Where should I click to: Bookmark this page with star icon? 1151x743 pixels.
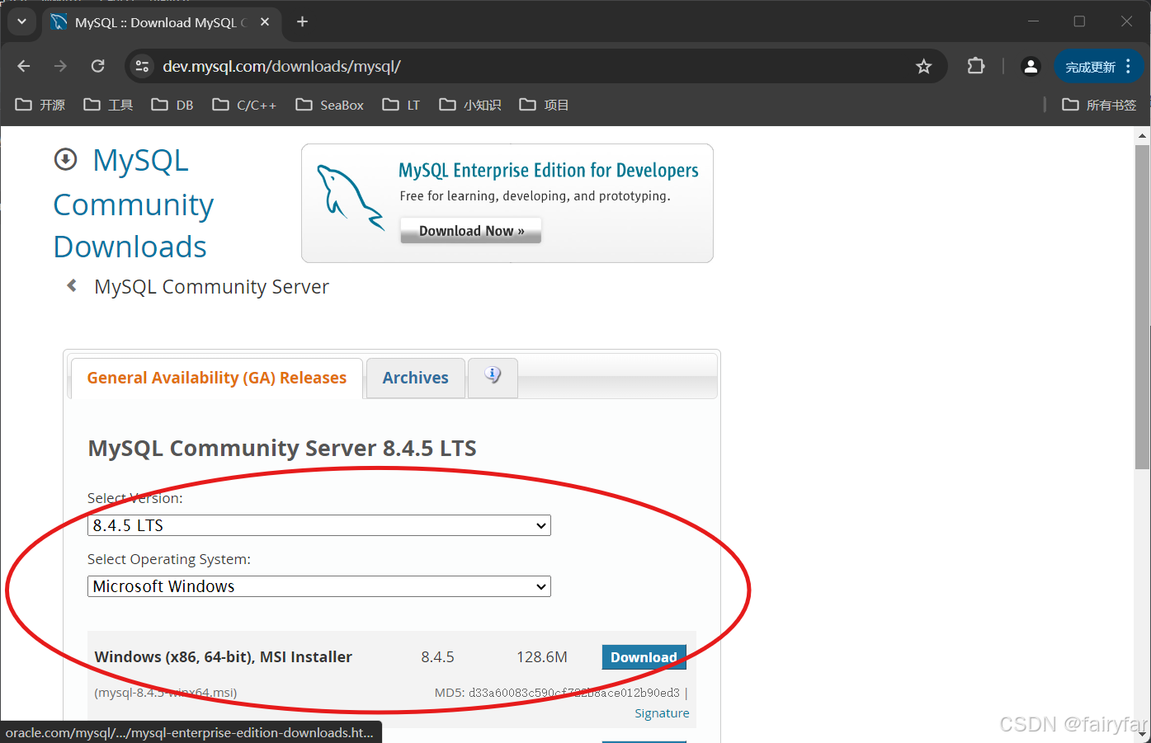[923, 66]
